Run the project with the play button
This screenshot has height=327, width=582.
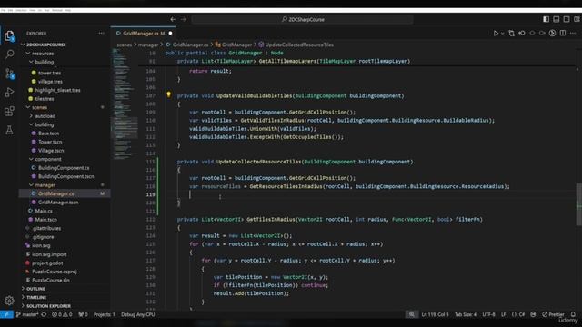[x=496, y=34]
